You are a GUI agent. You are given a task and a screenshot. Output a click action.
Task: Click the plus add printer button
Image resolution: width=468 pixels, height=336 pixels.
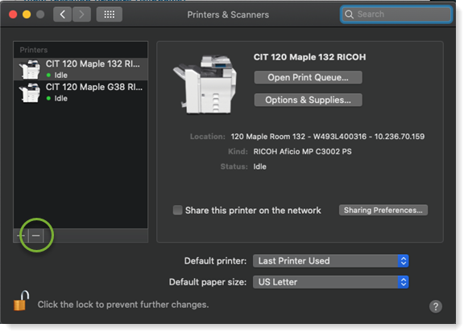coord(21,236)
